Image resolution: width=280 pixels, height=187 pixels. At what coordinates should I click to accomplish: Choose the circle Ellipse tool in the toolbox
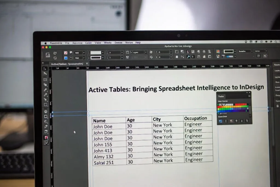click(46, 112)
